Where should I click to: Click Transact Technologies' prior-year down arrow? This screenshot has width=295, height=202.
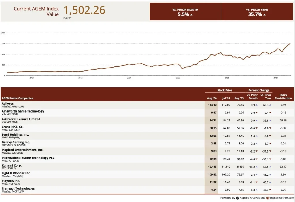tap(271, 190)
